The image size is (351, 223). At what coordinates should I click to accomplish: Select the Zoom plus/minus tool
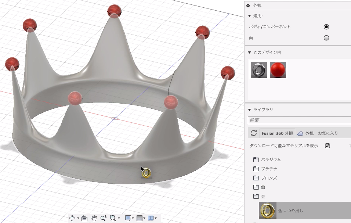(104, 218)
